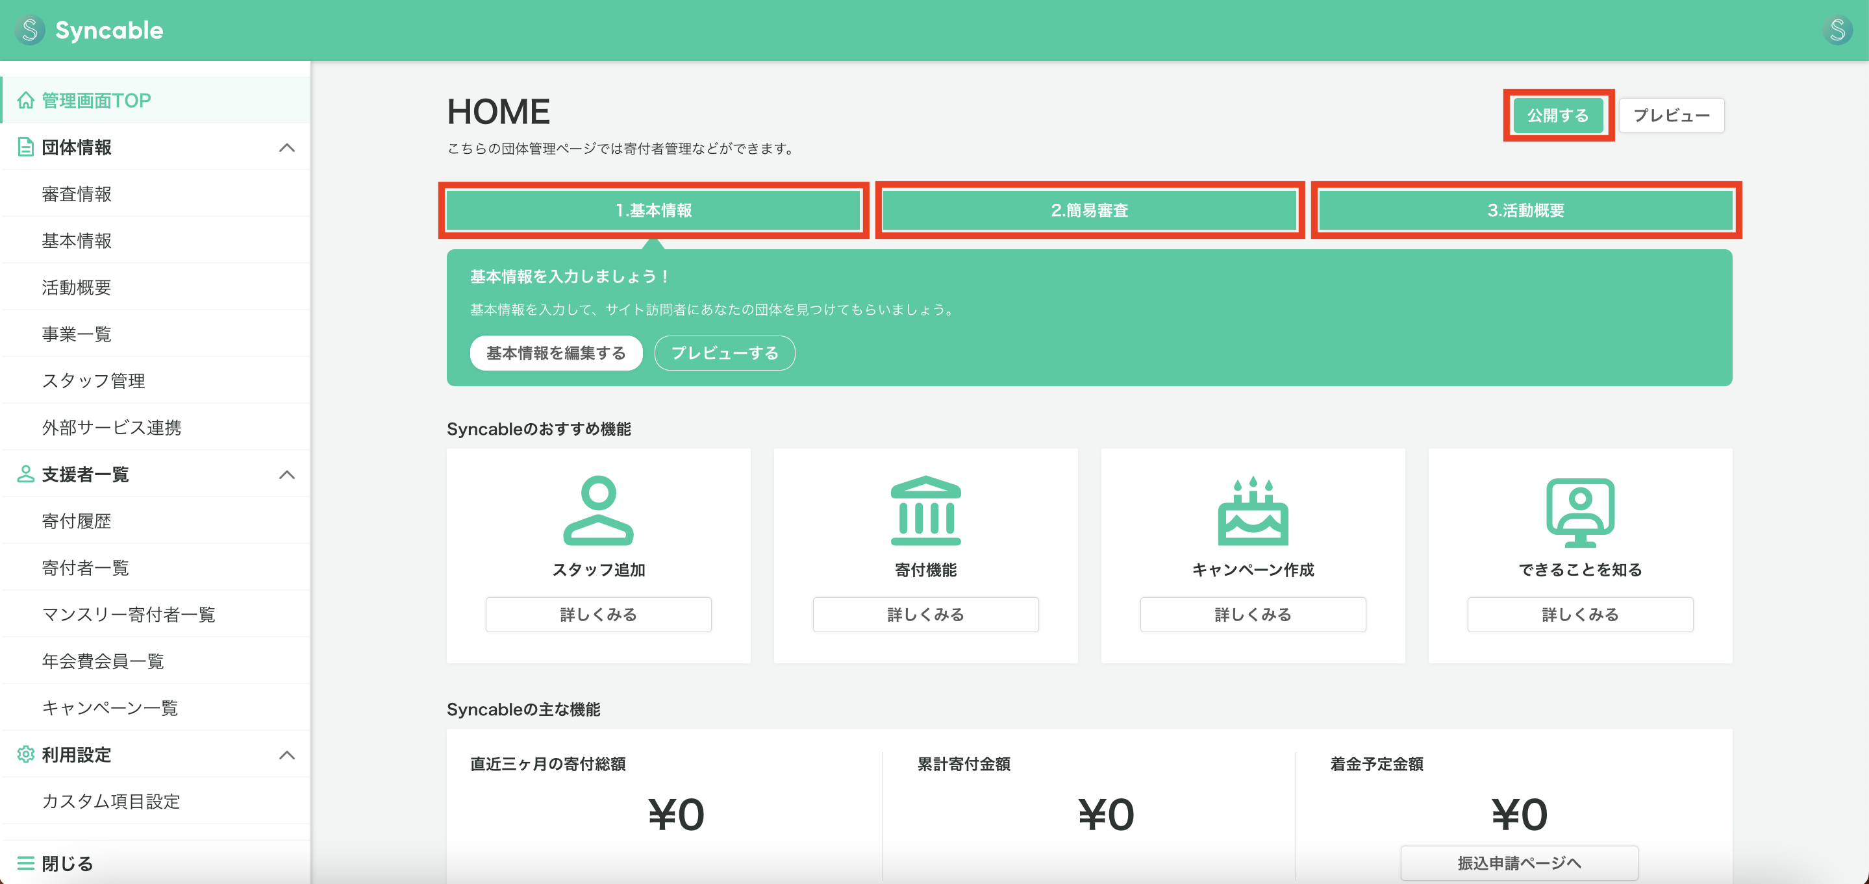The image size is (1869, 884).
Task: Open 外部サービス連携 in the sidebar
Action: click(x=155, y=427)
